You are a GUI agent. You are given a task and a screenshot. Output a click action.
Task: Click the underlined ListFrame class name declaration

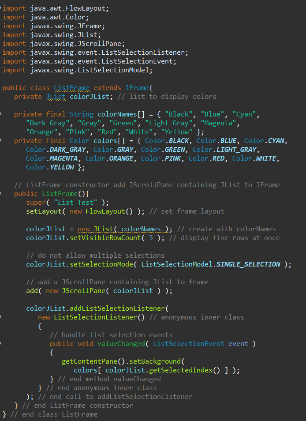click(71, 88)
